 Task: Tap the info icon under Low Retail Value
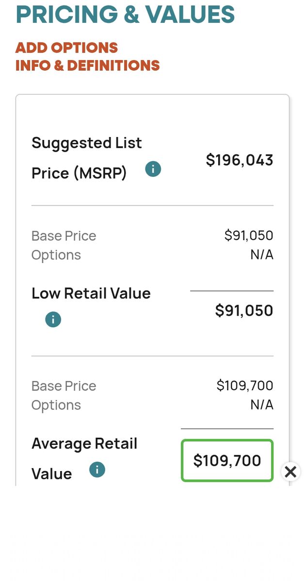tap(53, 320)
